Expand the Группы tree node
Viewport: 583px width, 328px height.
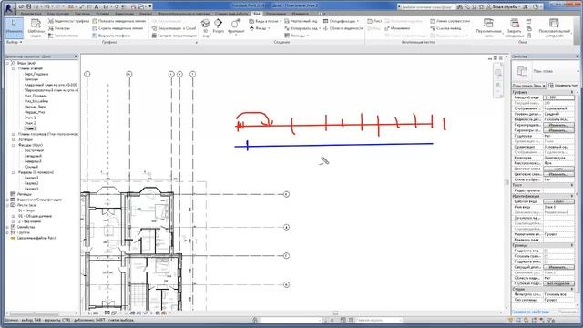pos(7,232)
